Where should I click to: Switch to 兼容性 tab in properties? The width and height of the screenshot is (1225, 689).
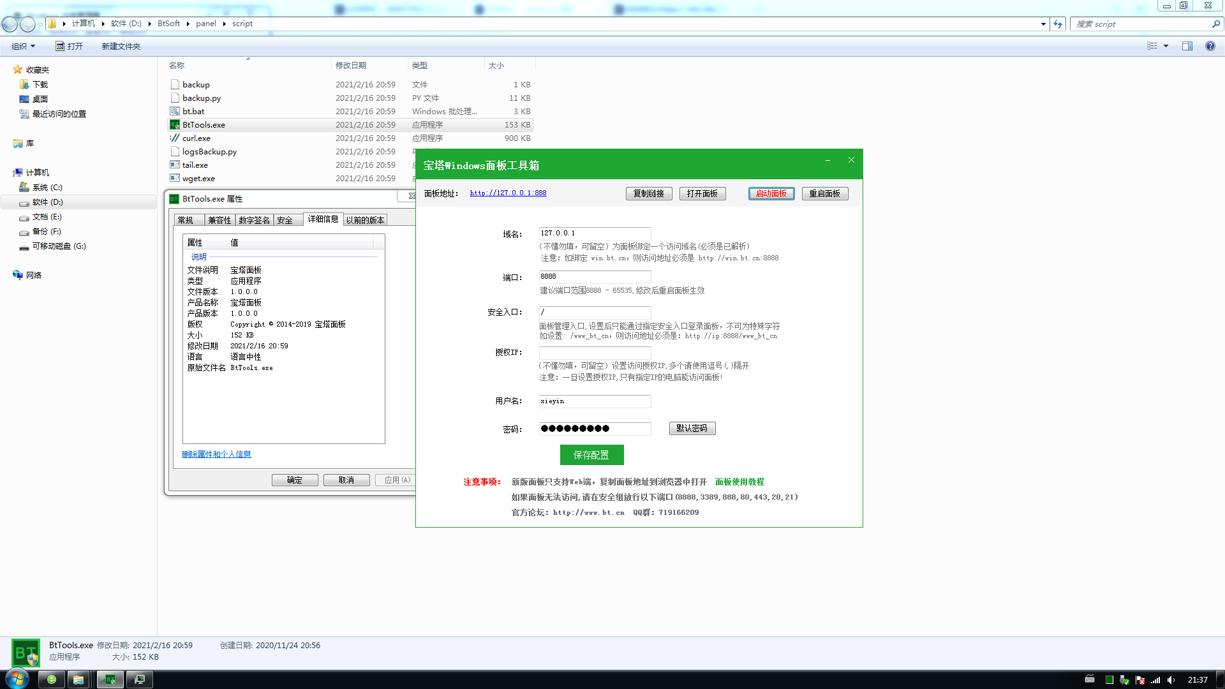pyautogui.click(x=219, y=220)
